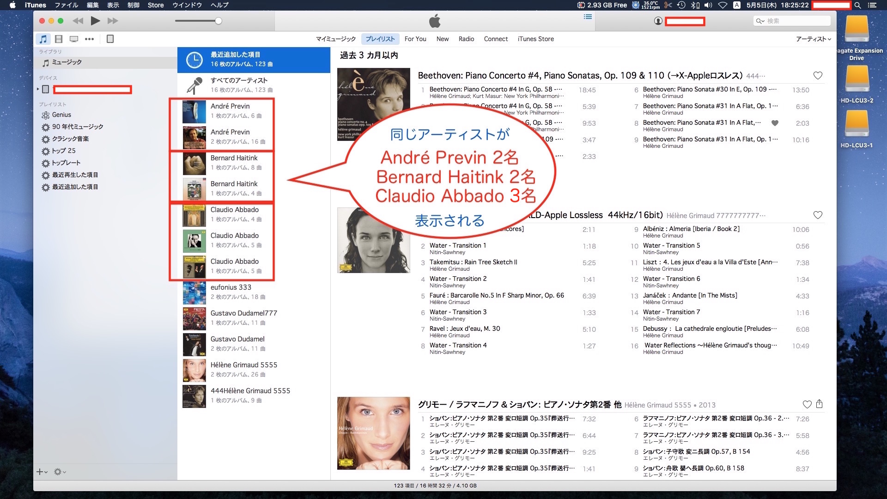Select 444Hélène Grimaud 5555 artist
The width and height of the screenshot is (887, 499).
click(x=254, y=396)
